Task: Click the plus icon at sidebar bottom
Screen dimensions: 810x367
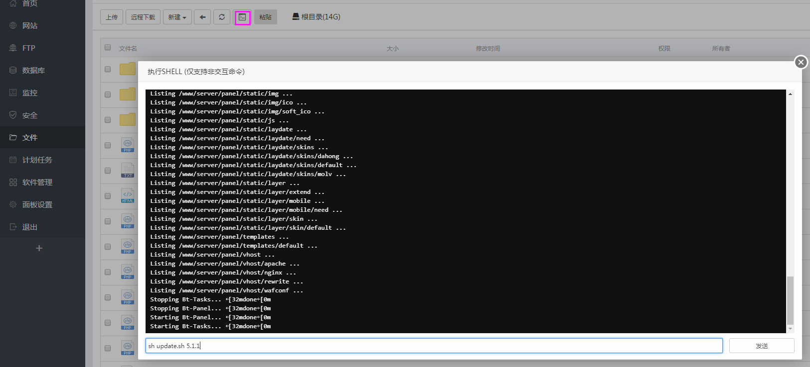Action: [x=39, y=248]
